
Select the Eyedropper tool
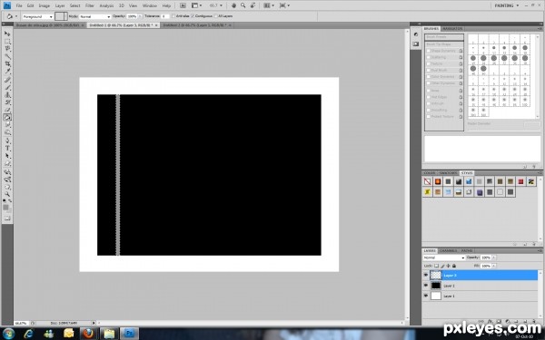(x=7, y=72)
